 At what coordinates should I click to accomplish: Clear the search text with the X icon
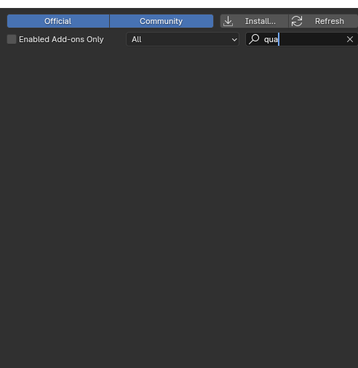pyautogui.click(x=350, y=39)
